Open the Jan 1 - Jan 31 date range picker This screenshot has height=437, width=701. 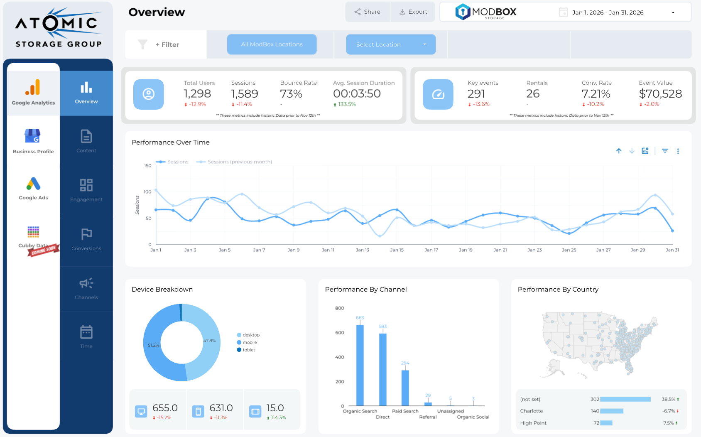(x=607, y=12)
